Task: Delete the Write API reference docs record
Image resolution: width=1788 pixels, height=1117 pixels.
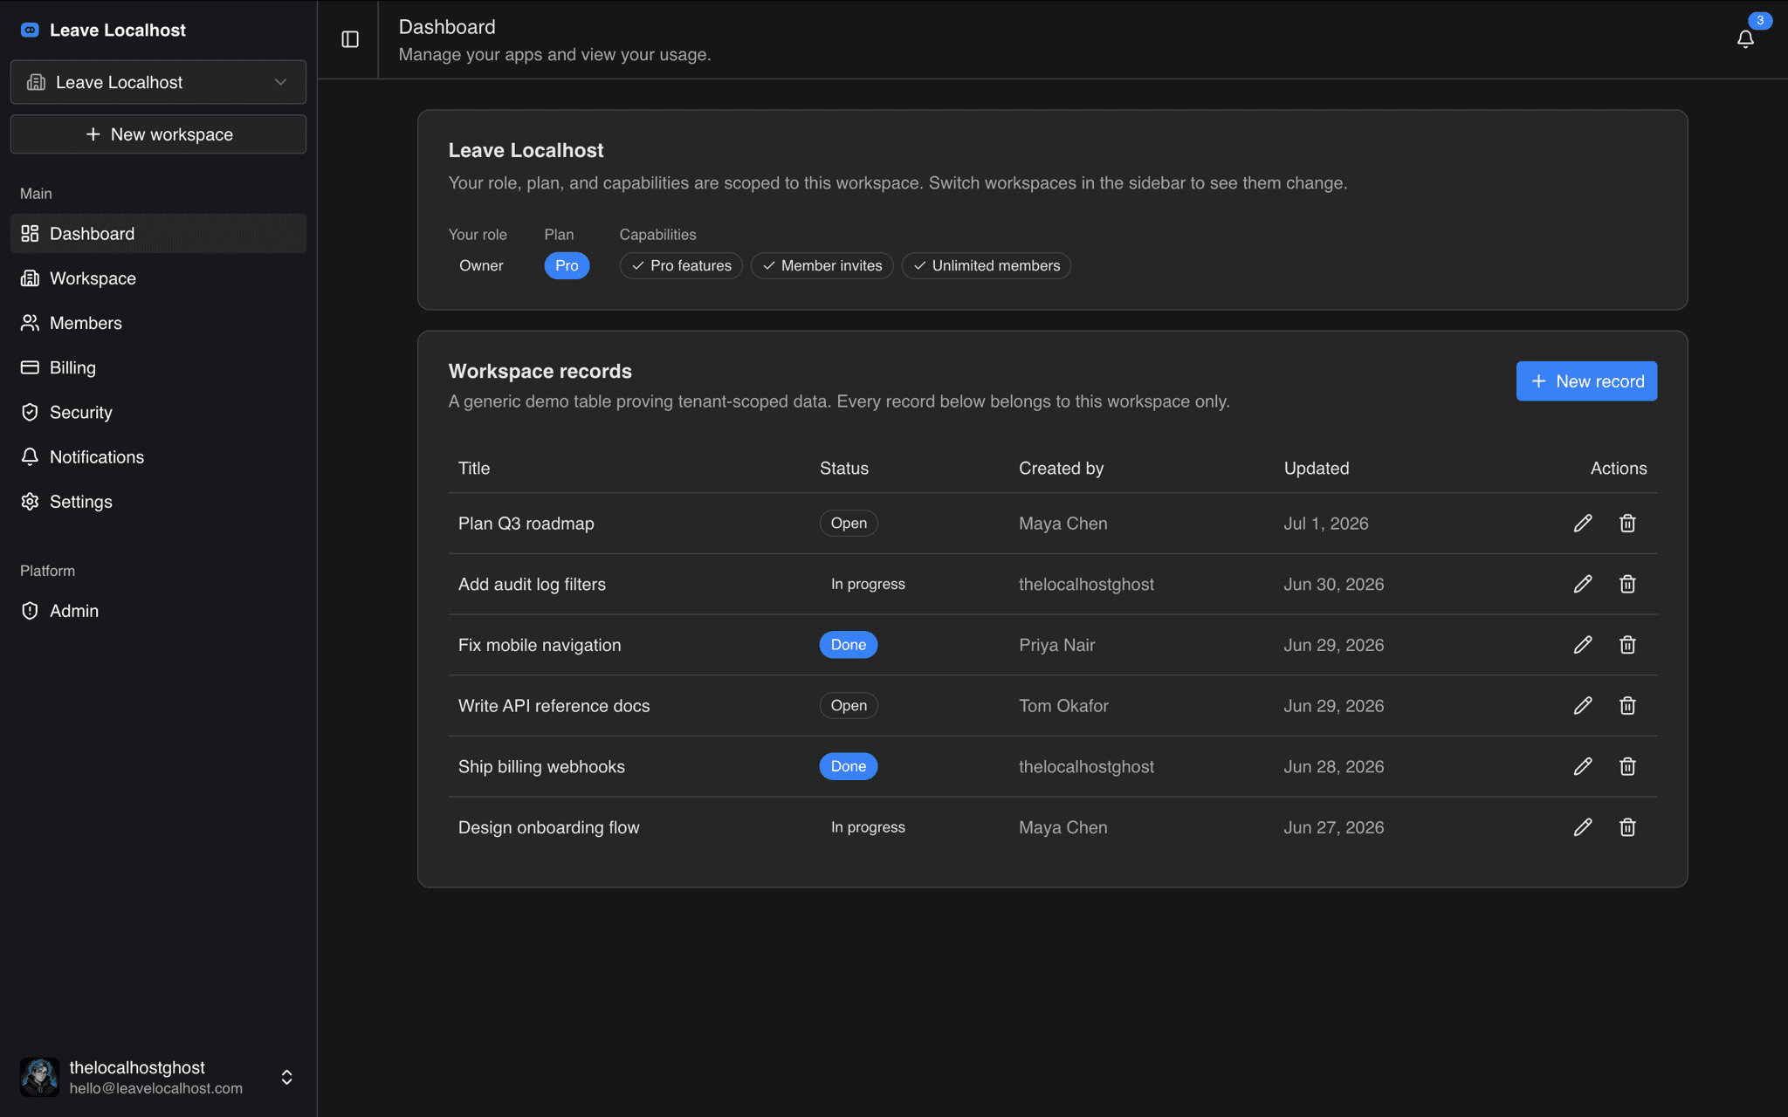Action: (x=1627, y=705)
